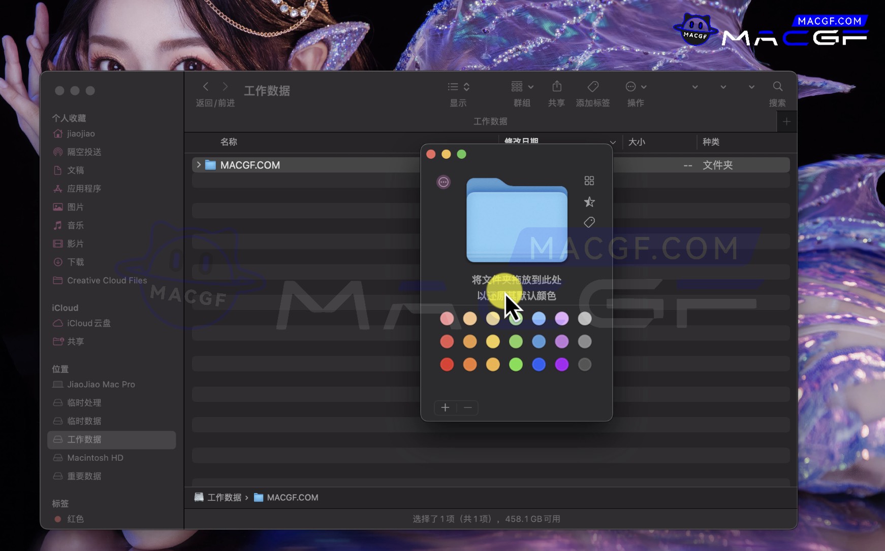885x551 pixels.
Task: Open the Group by dropdown
Action: (x=522, y=87)
